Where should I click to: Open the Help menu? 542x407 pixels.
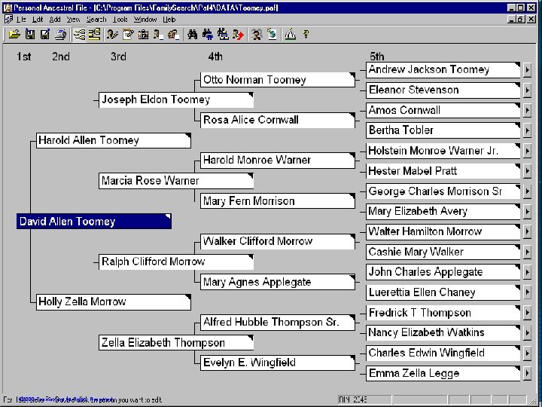click(x=169, y=20)
